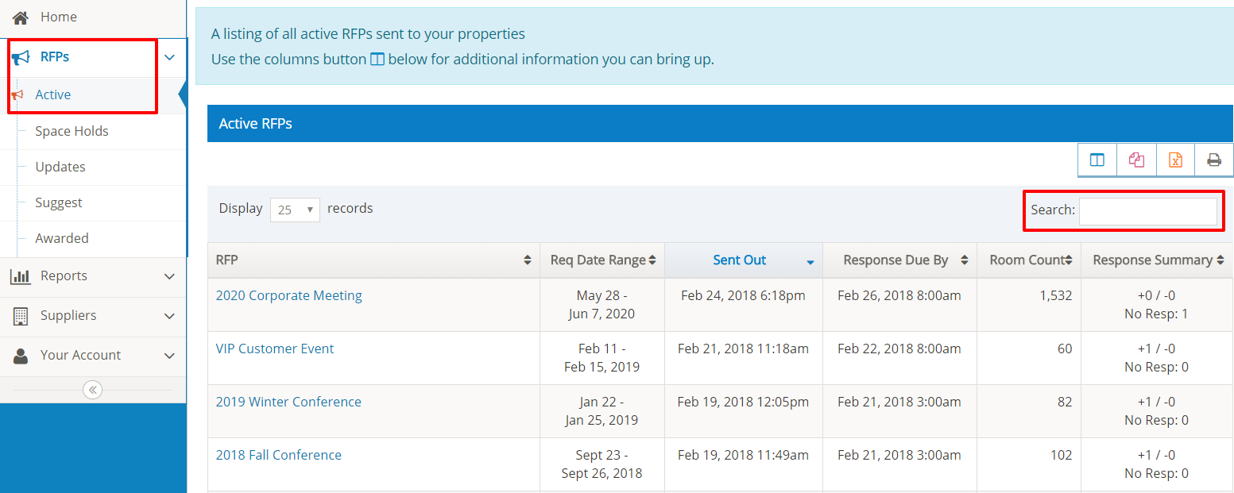The image size is (1234, 493).
Task: Collapse the RFPs sidebar section
Action: coord(168,57)
